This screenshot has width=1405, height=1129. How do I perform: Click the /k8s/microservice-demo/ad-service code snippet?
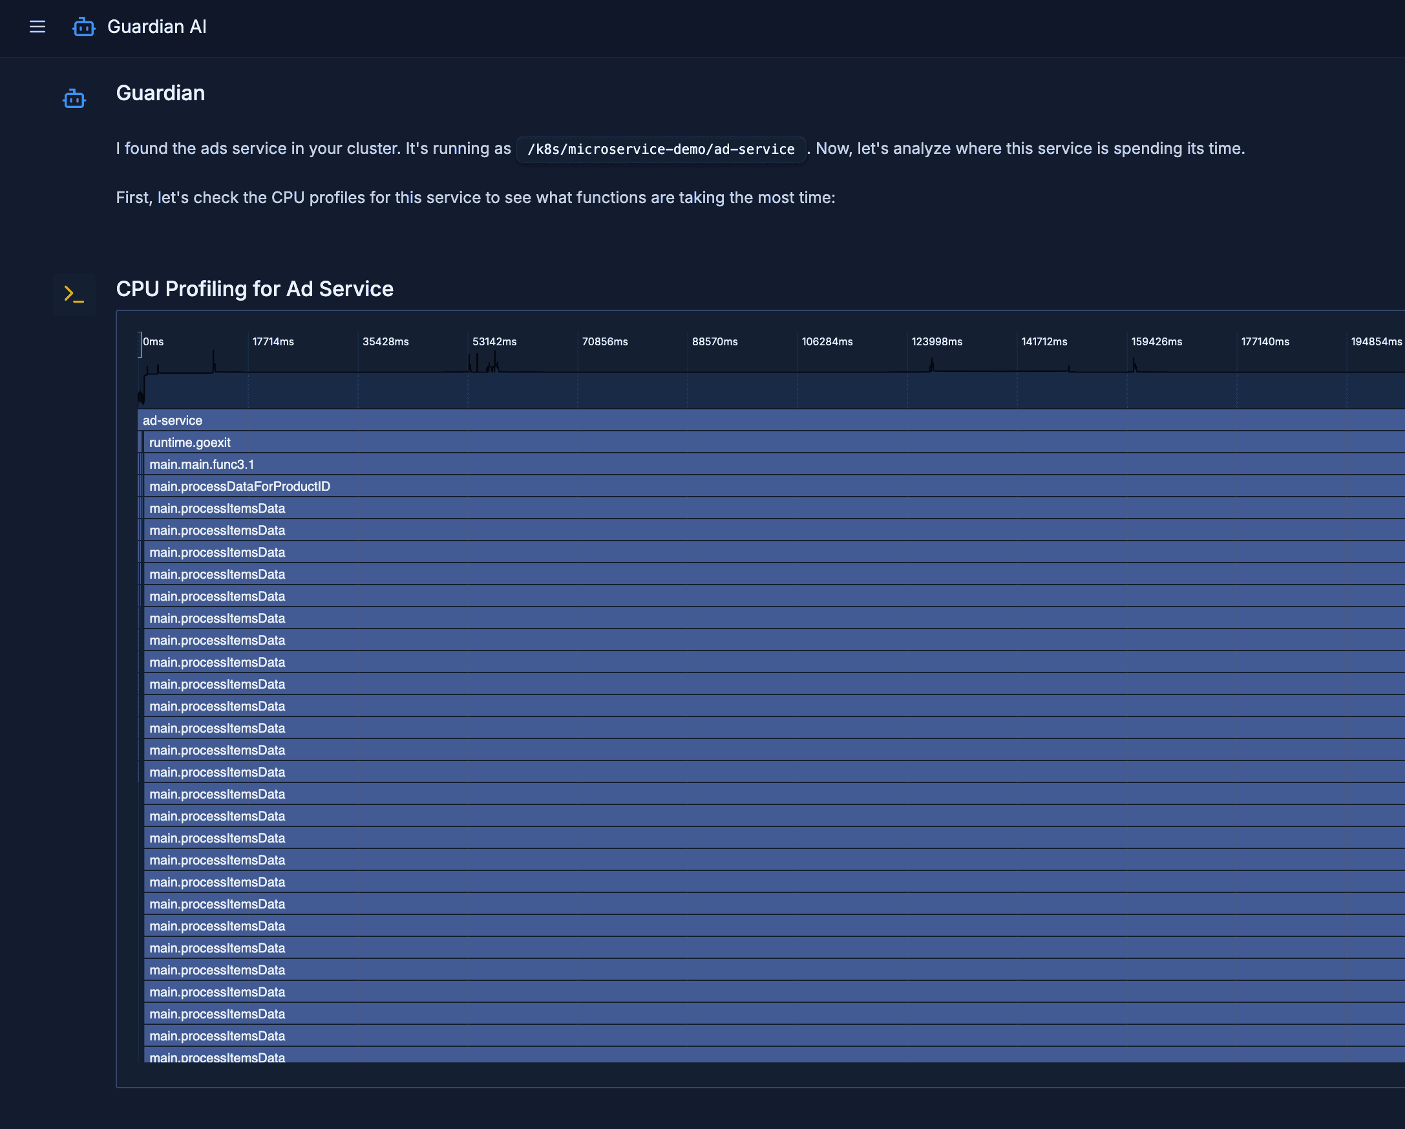coord(660,149)
